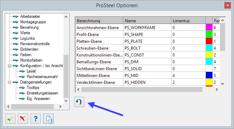Open the Flacheisenauswahl tree item
The image size is (234, 129).
pyautogui.click(x=42, y=77)
